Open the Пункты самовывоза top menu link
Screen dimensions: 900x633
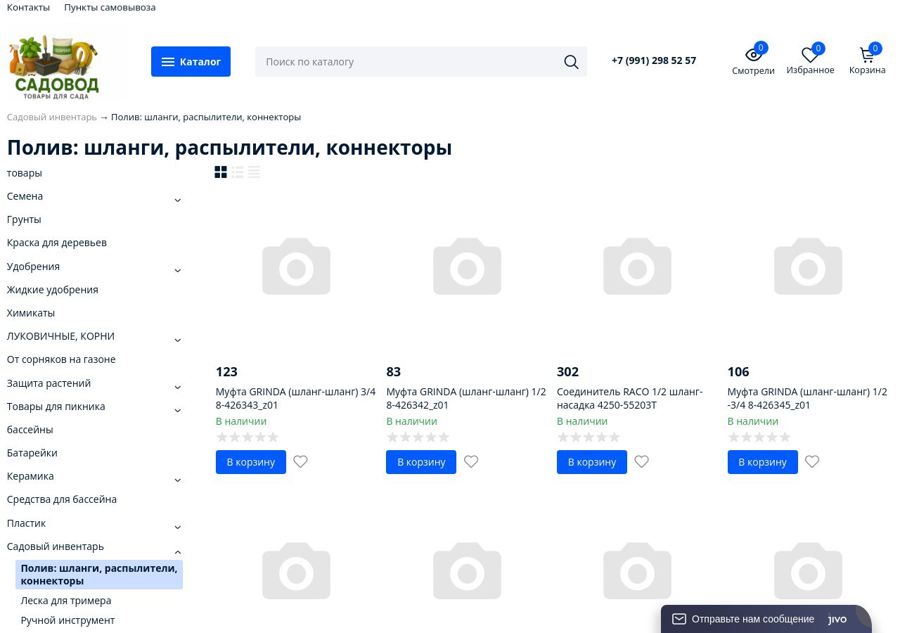pos(110,7)
